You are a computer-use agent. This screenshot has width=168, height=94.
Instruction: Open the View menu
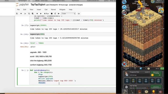[x=31, y=9]
